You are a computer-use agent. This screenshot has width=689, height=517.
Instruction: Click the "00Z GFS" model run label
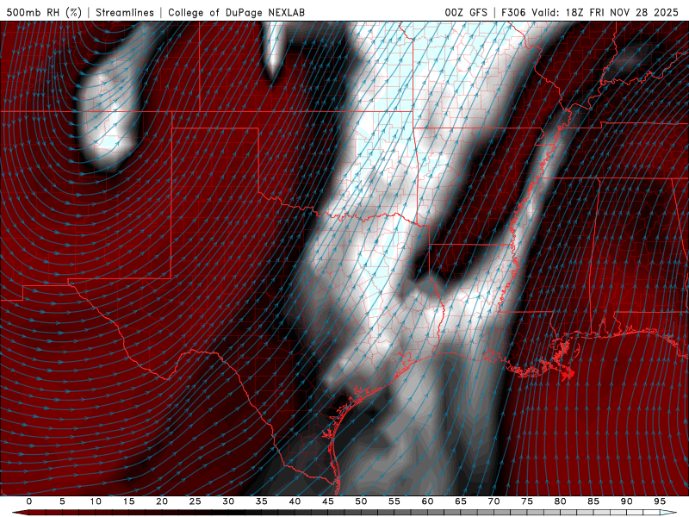(466, 12)
